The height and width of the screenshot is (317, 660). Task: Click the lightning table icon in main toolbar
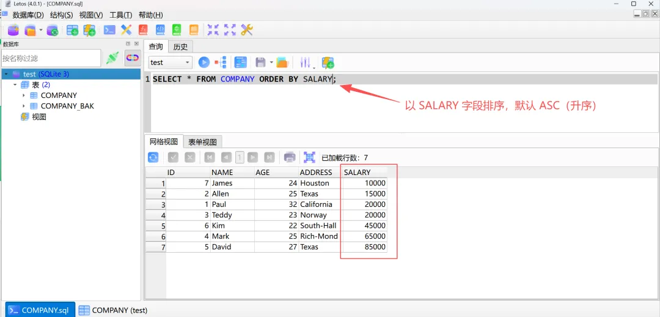tap(89, 30)
